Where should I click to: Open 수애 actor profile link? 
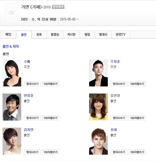[x=27, y=61]
